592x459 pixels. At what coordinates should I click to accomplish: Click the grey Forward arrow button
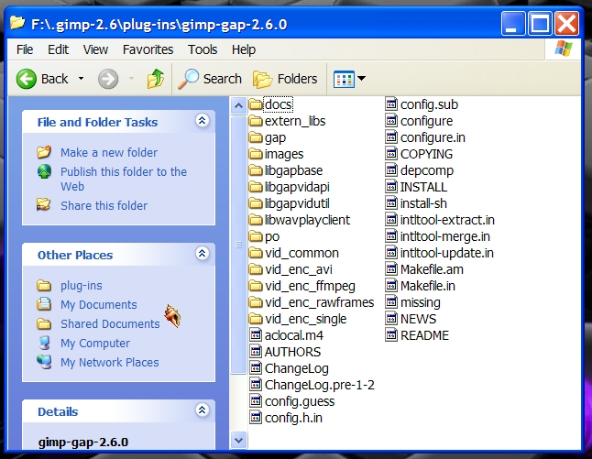[108, 79]
